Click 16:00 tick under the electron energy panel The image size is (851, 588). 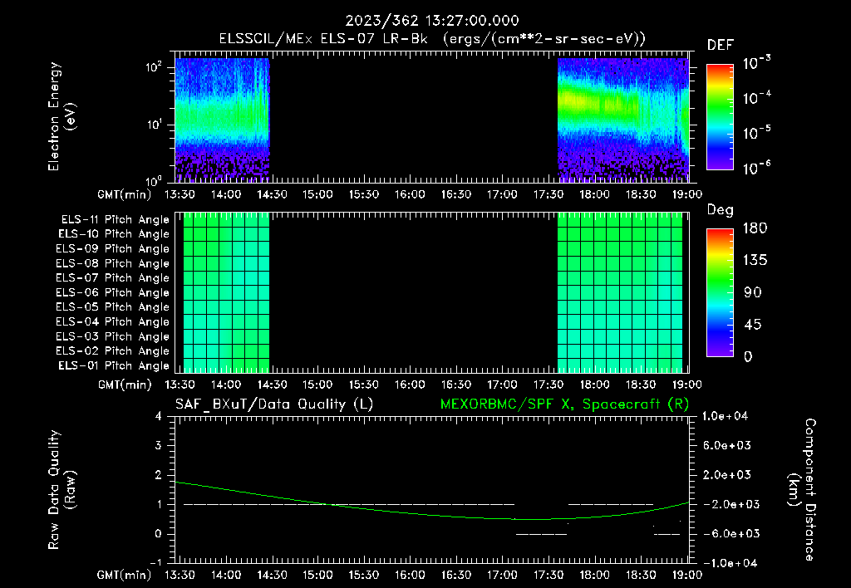pyautogui.click(x=410, y=194)
